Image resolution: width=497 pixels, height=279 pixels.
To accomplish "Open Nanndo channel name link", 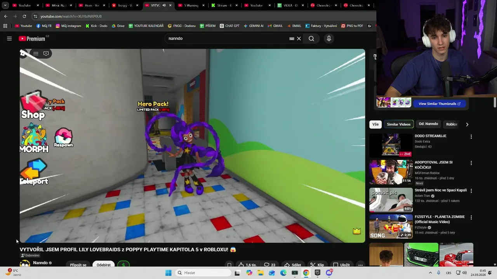I will coord(40,263).
